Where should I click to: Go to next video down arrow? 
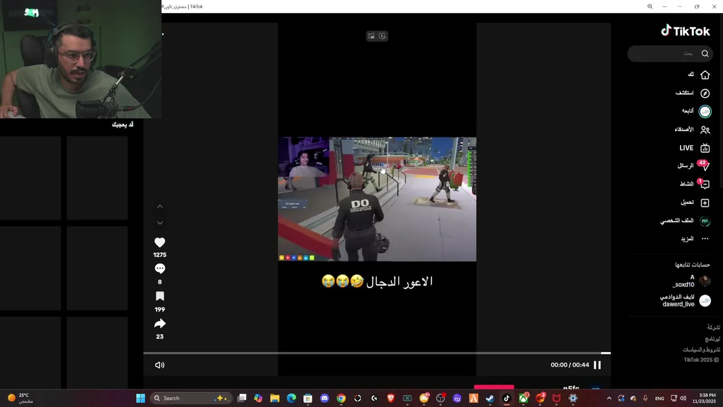click(x=160, y=223)
